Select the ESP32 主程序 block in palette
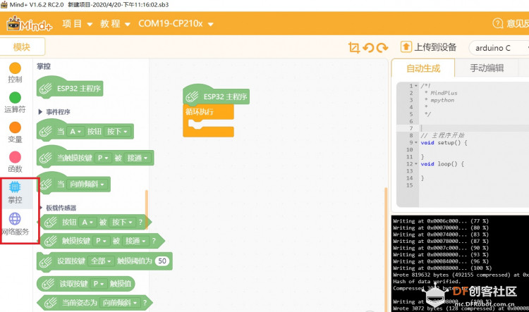The image size is (529, 312). [70, 88]
